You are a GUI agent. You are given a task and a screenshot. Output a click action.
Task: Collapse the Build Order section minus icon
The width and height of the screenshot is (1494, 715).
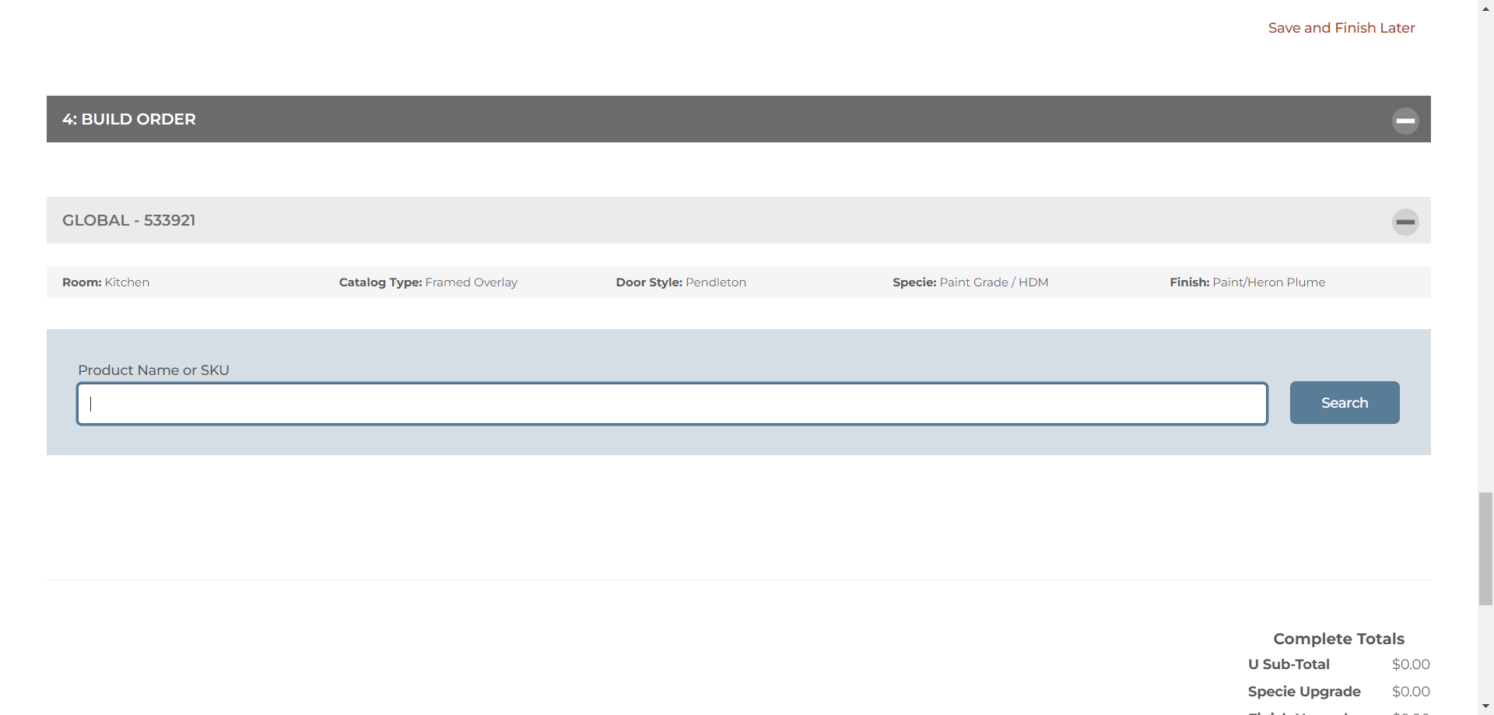coord(1405,121)
